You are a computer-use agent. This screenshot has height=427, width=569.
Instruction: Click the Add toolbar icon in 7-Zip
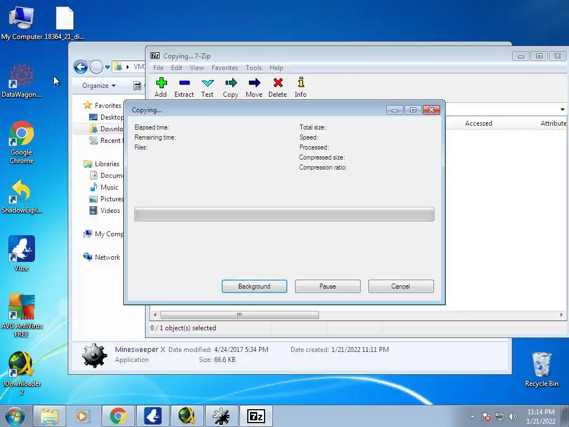tap(161, 87)
